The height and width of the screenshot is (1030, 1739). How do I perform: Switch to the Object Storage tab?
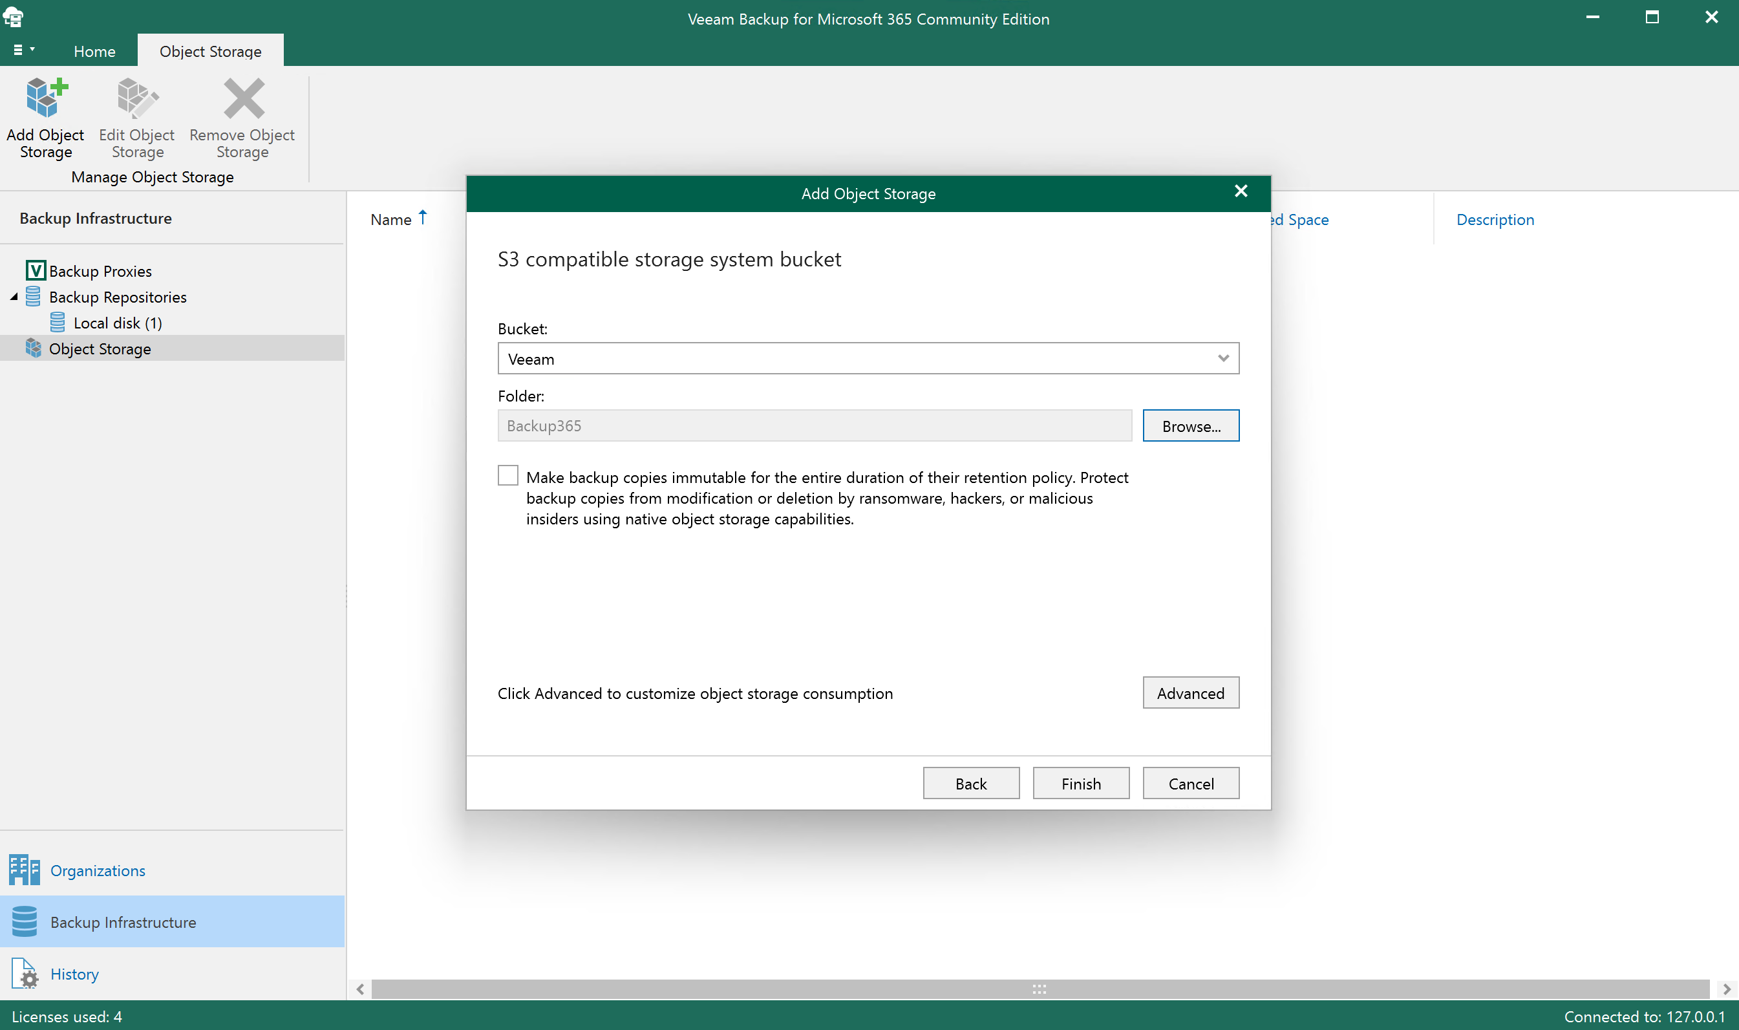(210, 50)
